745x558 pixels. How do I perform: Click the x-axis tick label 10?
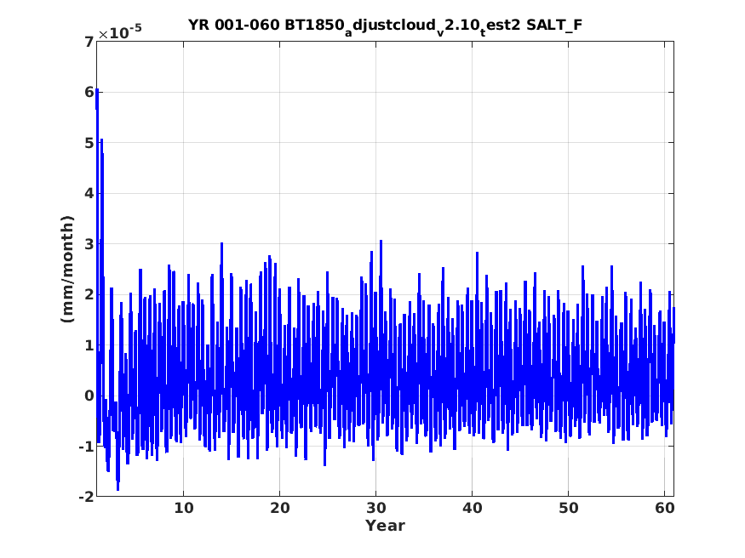coord(183,508)
